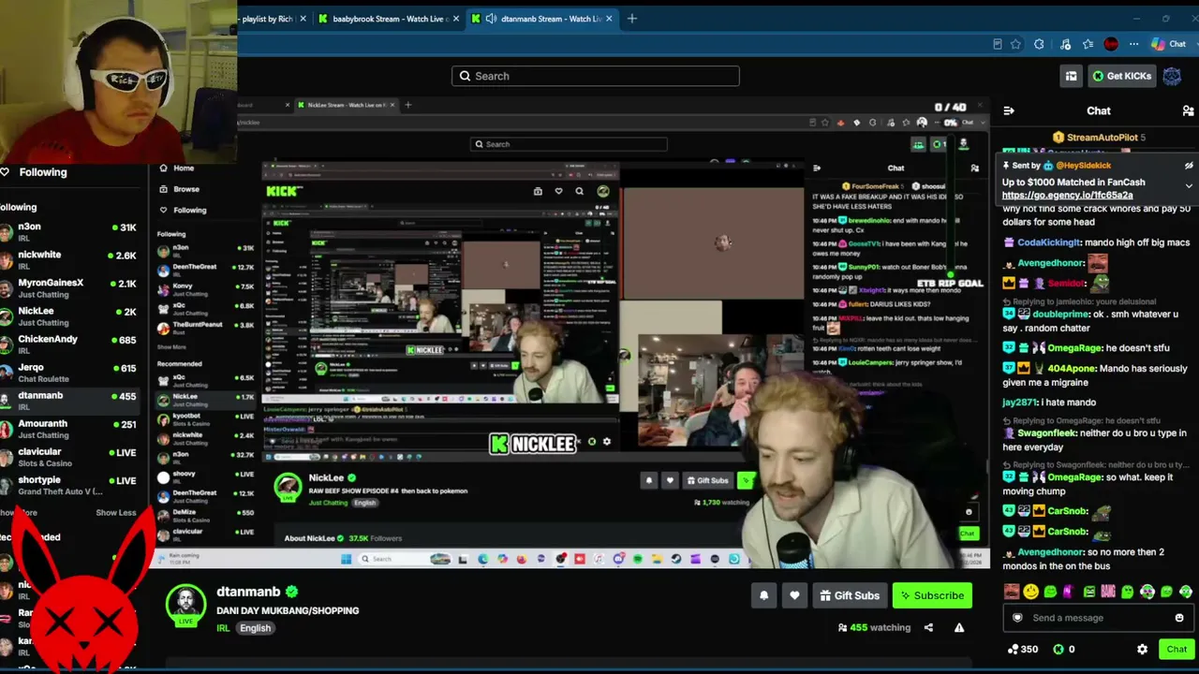Open dtanmanb channel avatar

click(x=186, y=605)
